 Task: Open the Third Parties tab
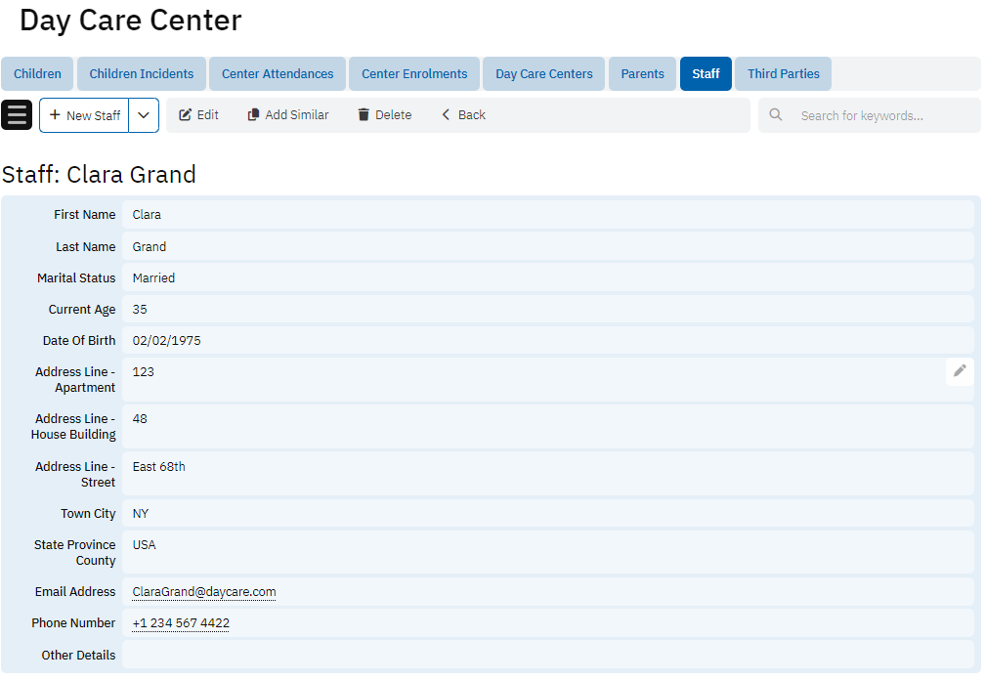coord(783,74)
